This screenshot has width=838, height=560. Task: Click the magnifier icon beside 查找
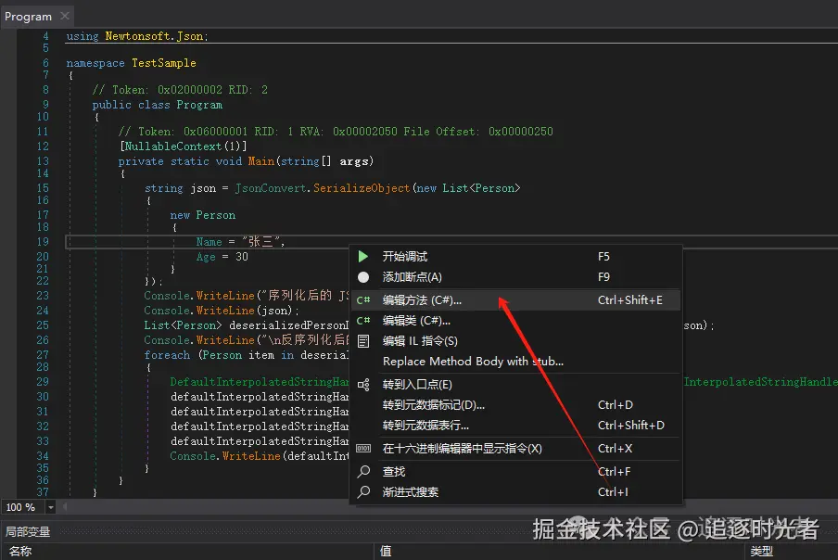click(x=363, y=471)
